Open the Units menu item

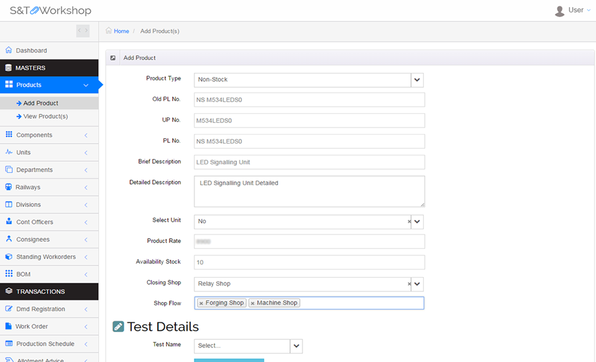49,152
